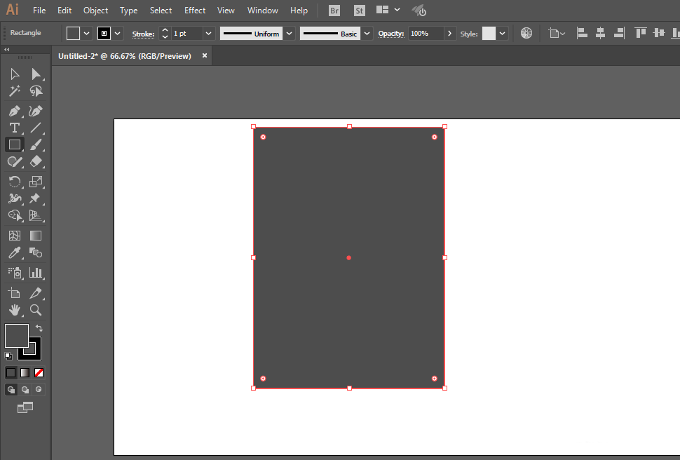Switch to Draw Normal mode
The height and width of the screenshot is (460, 680).
[x=11, y=390]
